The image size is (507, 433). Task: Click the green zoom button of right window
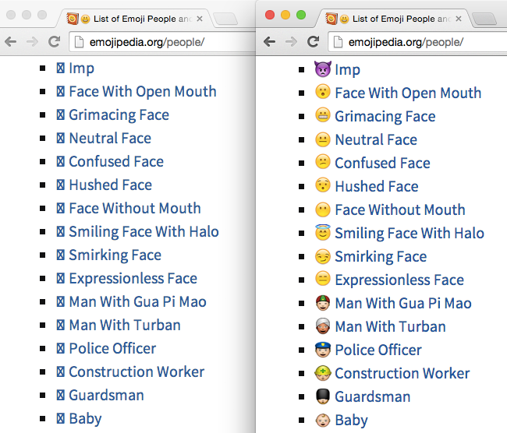click(x=301, y=15)
